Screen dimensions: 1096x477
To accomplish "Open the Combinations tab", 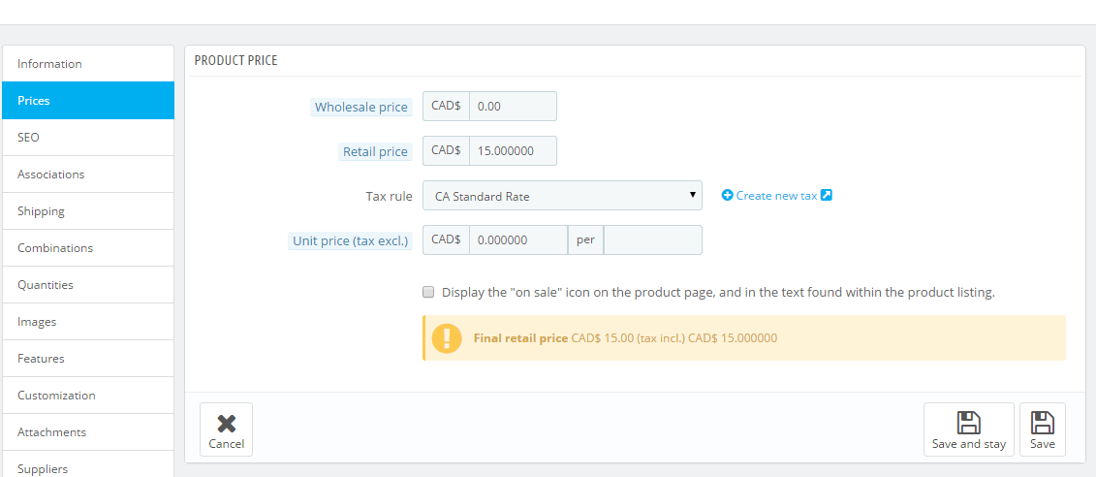I will coord(87,248).
